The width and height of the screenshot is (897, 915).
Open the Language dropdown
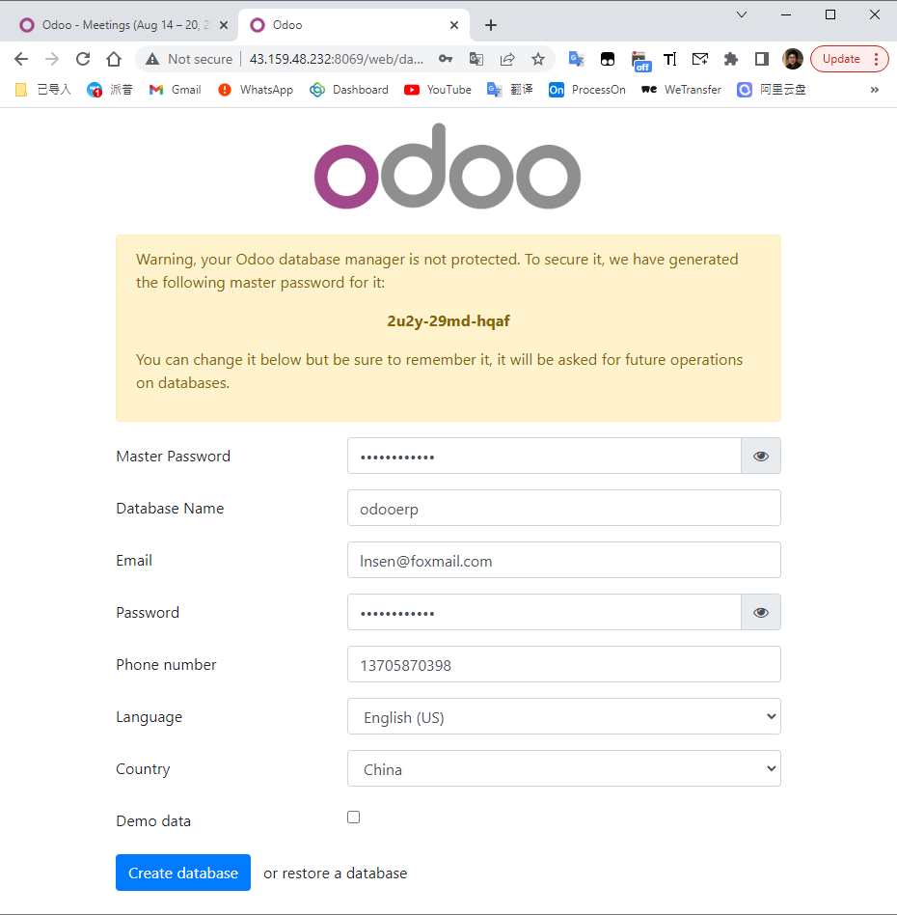563,717
